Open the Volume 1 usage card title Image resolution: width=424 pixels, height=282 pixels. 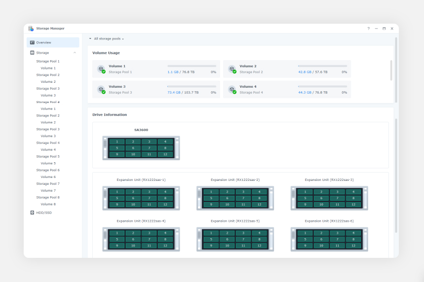click(x=117, y=66)
